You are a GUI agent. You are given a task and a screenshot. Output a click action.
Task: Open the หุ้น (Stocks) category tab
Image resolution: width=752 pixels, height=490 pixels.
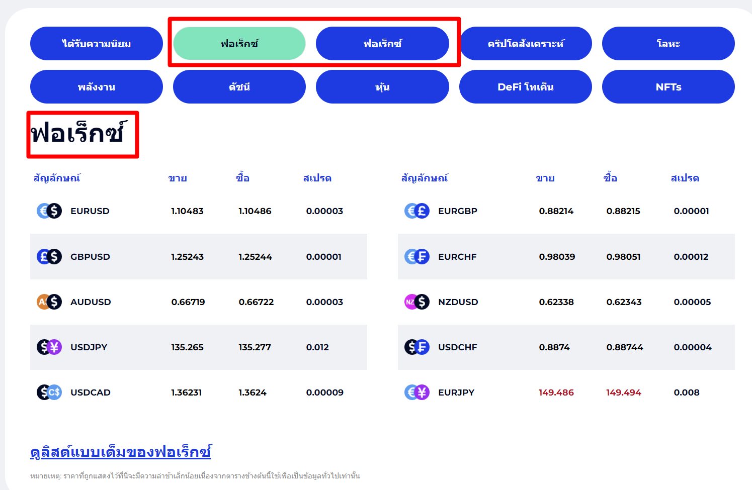[x=382, y=86]
